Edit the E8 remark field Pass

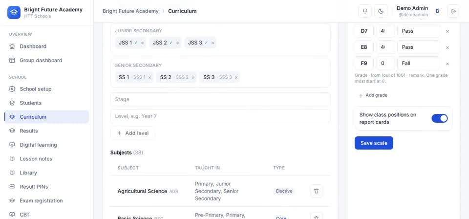(419, 47)
